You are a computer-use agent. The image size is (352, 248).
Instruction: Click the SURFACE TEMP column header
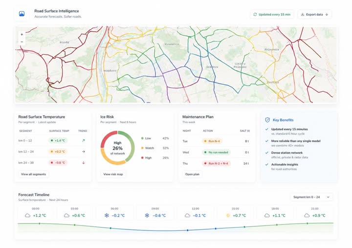(59, 131)
